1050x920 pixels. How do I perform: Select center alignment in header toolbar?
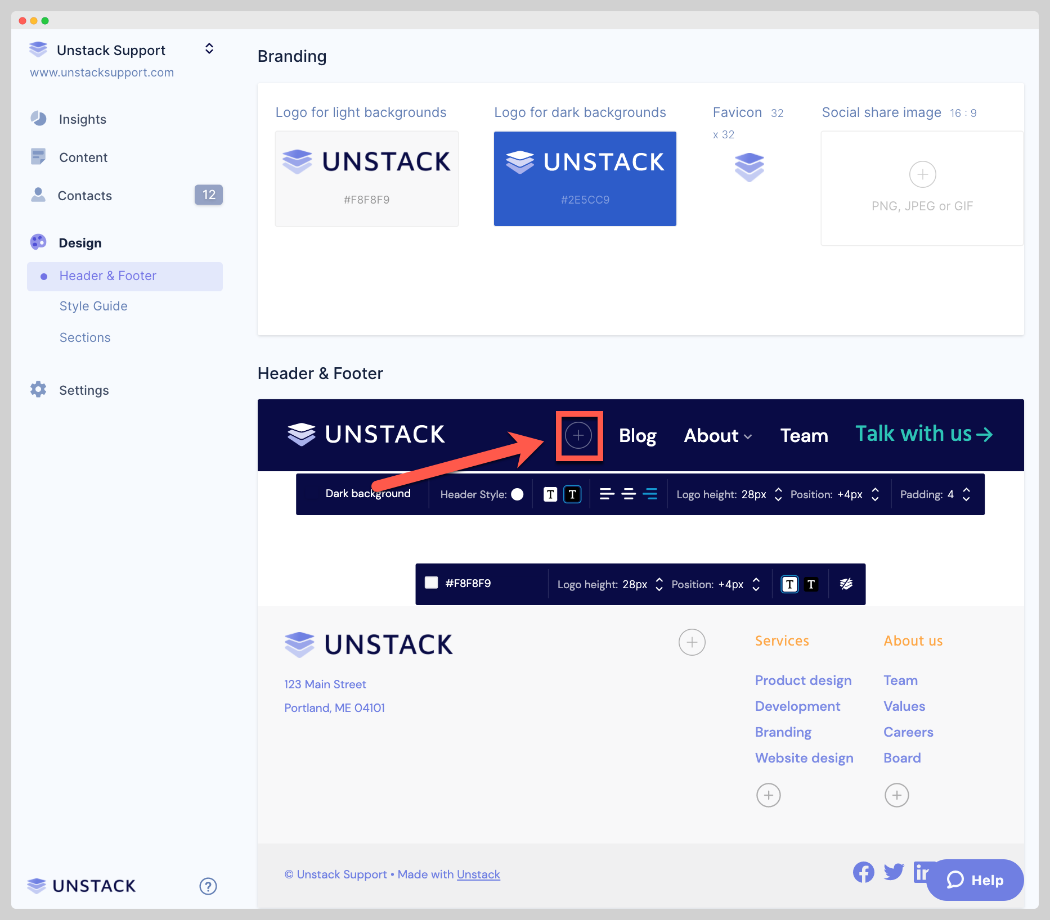[x=629, y=494]
